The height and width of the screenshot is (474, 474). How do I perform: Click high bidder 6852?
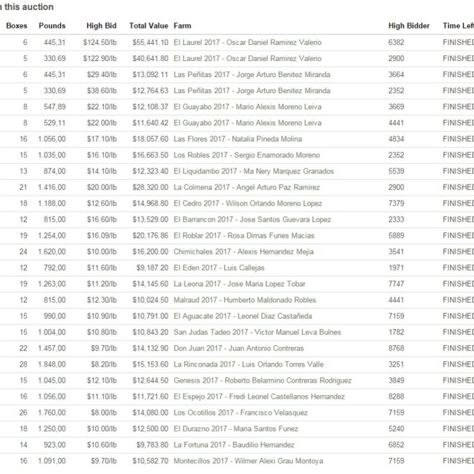click(x=396, y=445)
